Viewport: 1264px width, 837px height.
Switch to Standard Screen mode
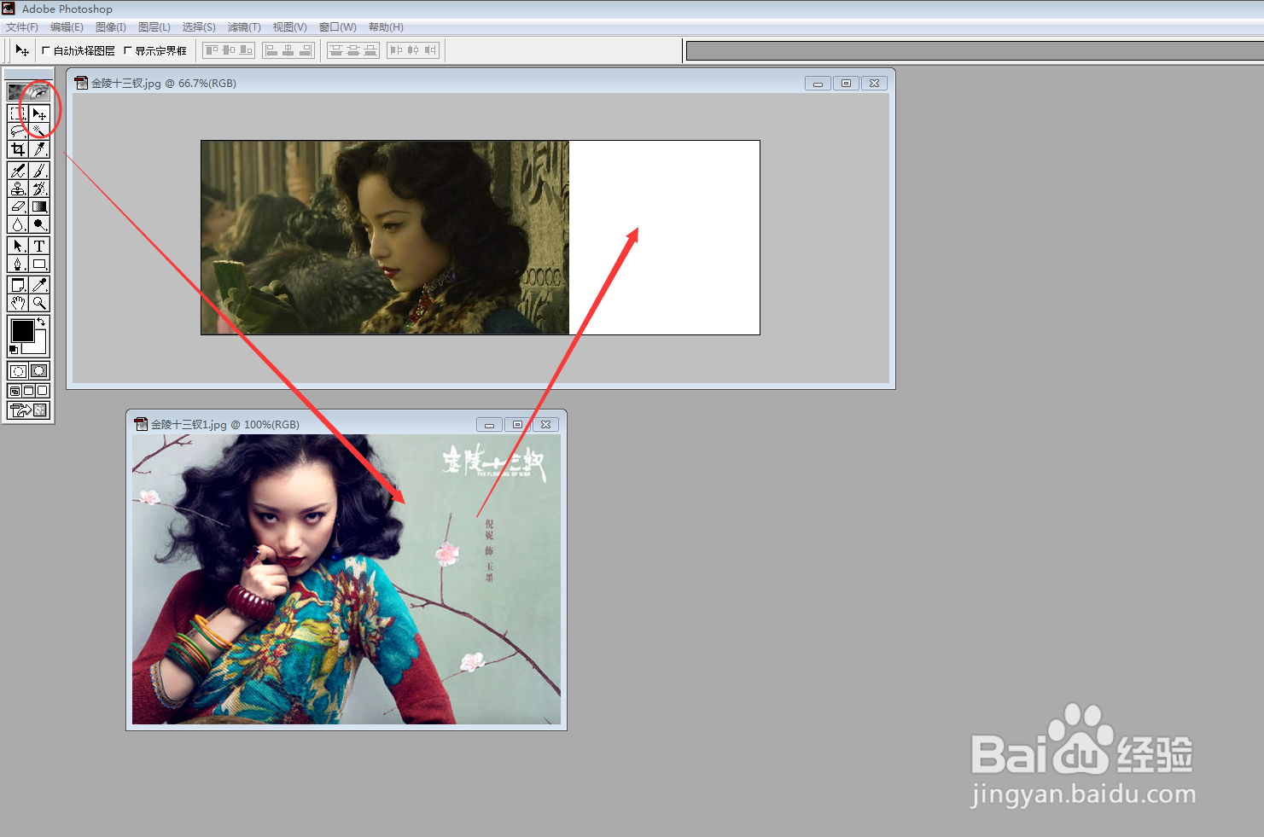pyautogui.click(x=15, y=391)
